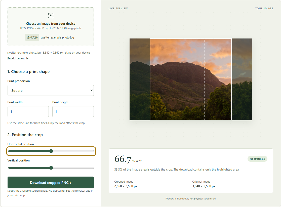Click the No stretching badge
The height and width of the screenshot is (207, 281).
[257, 159]
